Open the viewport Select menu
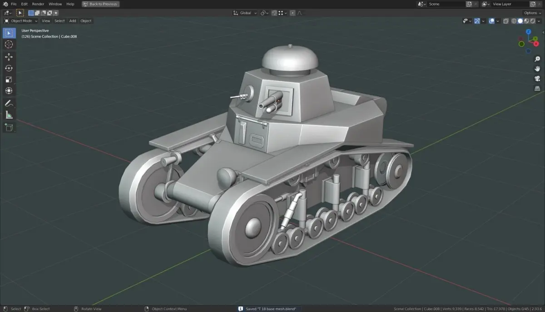 click(59, 21)
